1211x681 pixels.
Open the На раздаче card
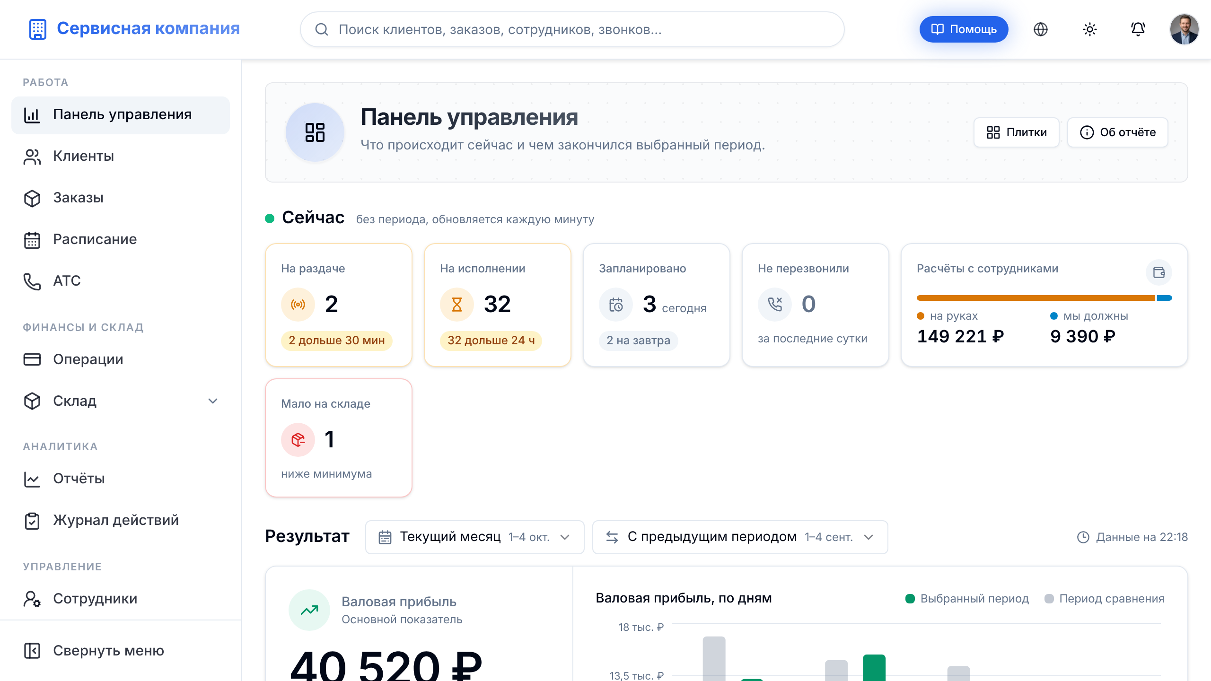pyautogui.click(x=339, y=305)
